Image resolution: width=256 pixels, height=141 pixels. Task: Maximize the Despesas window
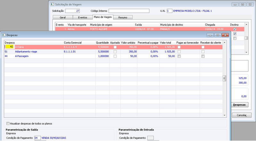coord(218,35)
